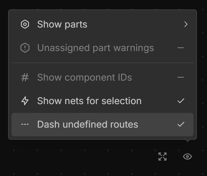Click the Show component IDs label
The height and width of the screenshot is (176, 207).
[x=85, y=78]
